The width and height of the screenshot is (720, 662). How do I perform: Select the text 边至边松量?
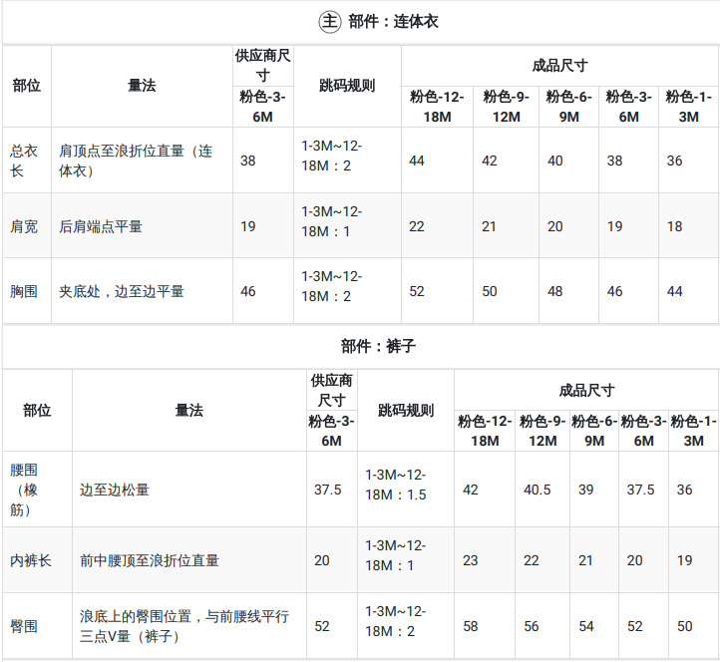(115, 490)
